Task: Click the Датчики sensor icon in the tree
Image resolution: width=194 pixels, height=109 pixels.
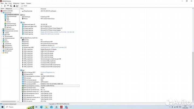Action: click(x=5, y=27)
